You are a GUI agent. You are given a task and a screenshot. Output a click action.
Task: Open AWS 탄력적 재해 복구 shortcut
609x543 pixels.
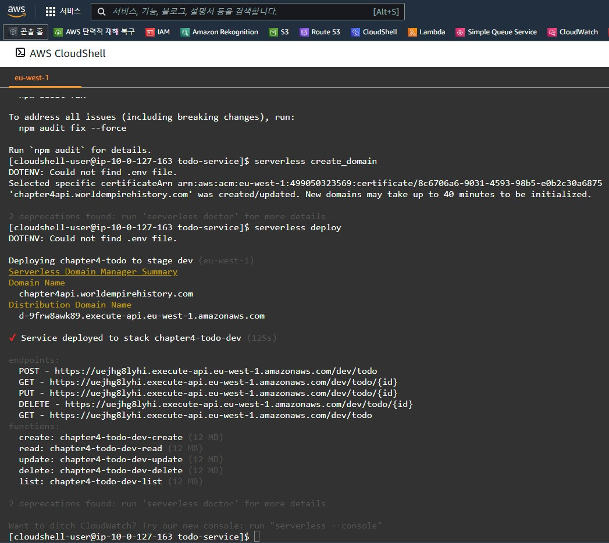(100, 32)
